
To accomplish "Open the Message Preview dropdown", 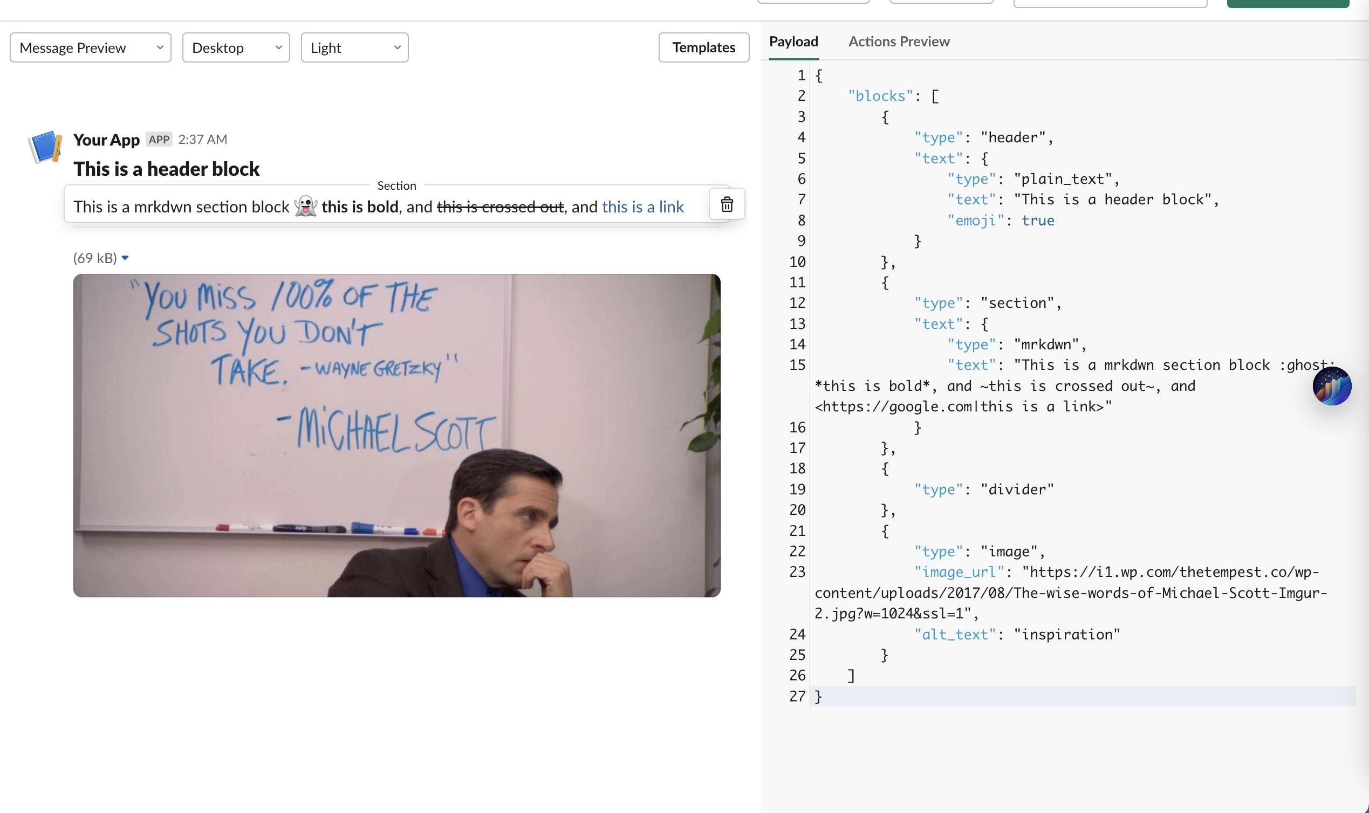I will coord(91,47).
